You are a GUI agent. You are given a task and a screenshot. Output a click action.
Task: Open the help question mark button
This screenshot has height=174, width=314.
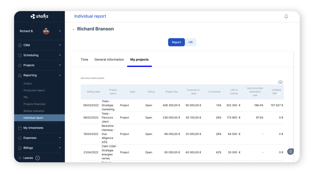pyautogui.click(x=290, y=152)
